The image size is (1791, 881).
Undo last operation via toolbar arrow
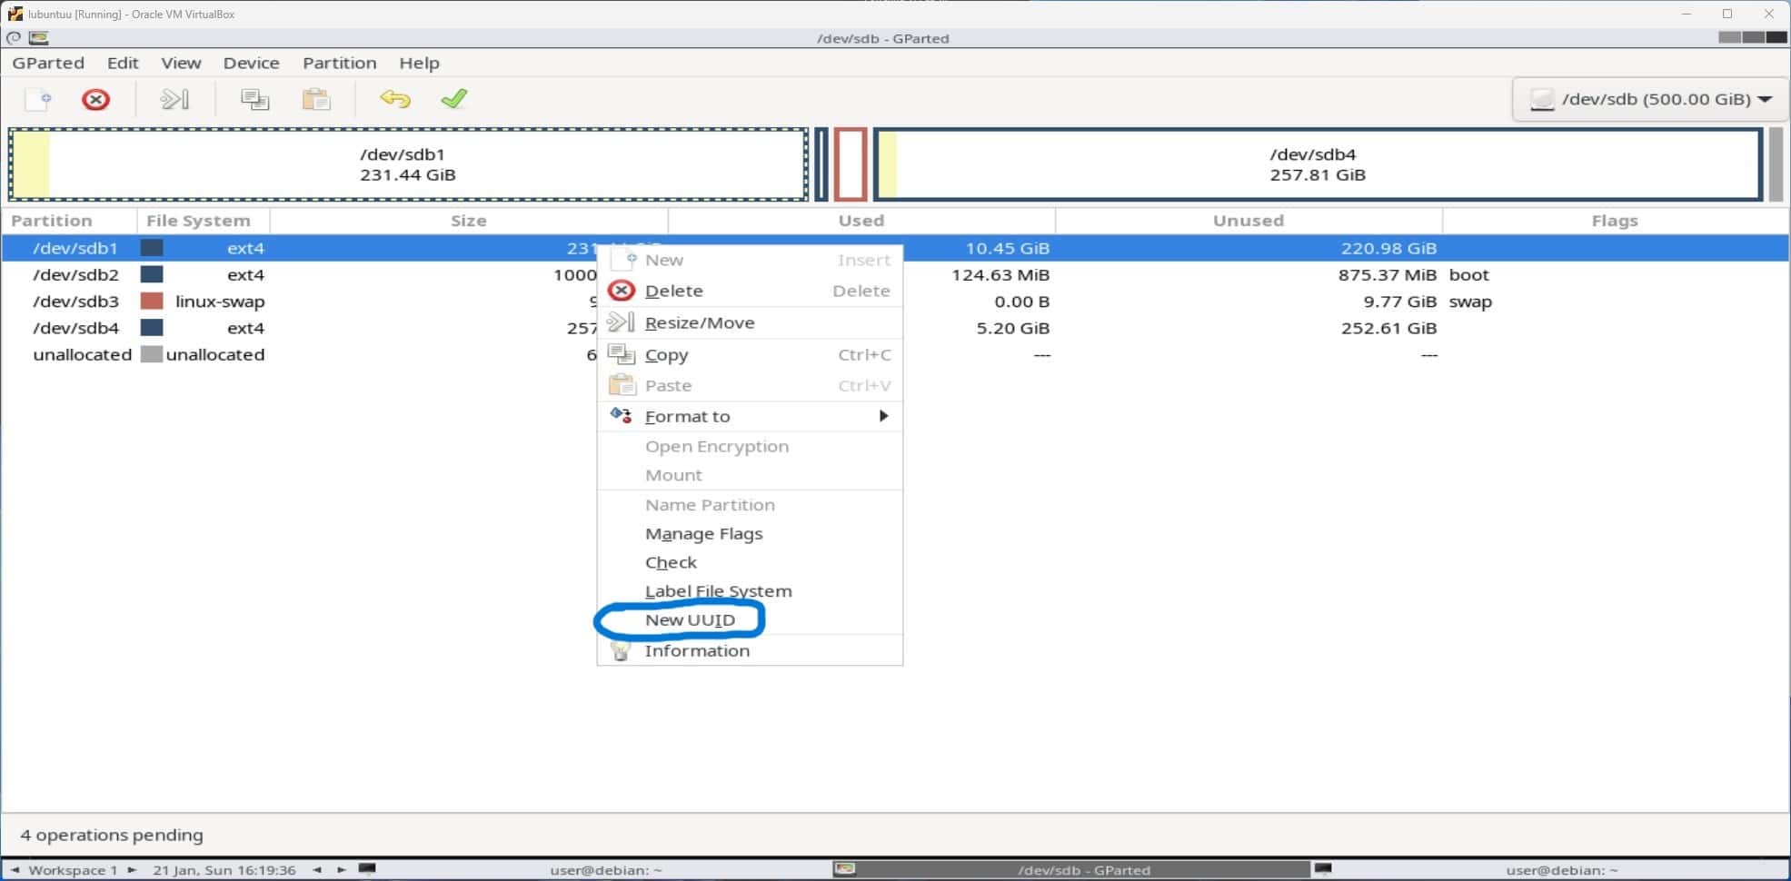[x=395, y=99]
